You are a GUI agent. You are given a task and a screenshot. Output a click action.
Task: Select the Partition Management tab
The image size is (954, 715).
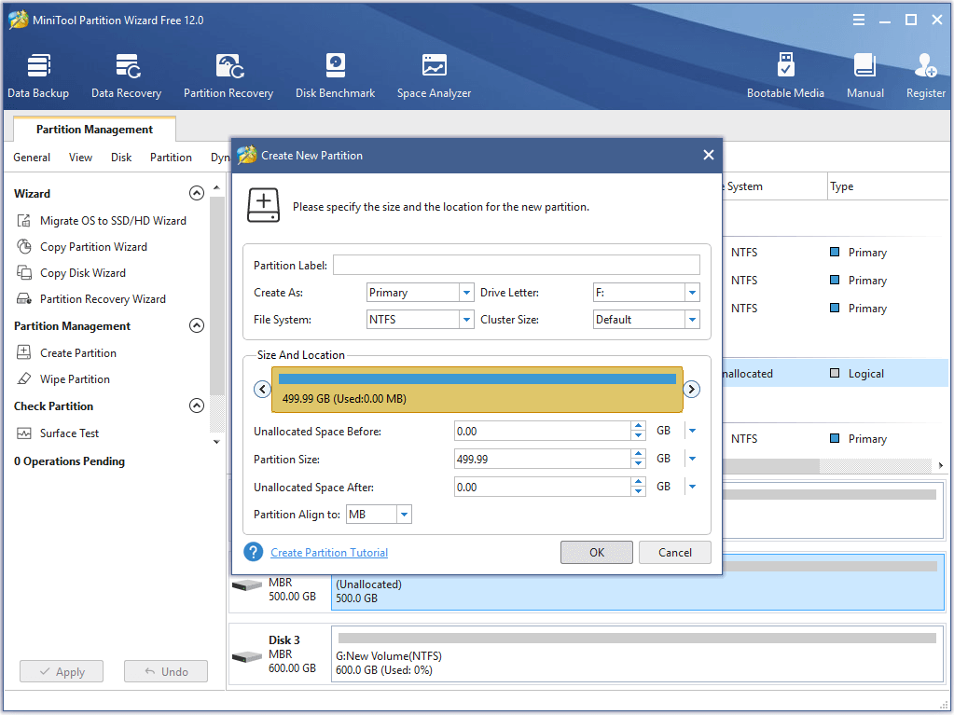click(x=94, y=129)
